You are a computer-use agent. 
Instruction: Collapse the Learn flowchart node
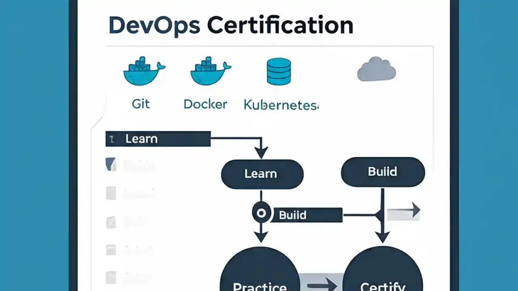pos(262,173)
